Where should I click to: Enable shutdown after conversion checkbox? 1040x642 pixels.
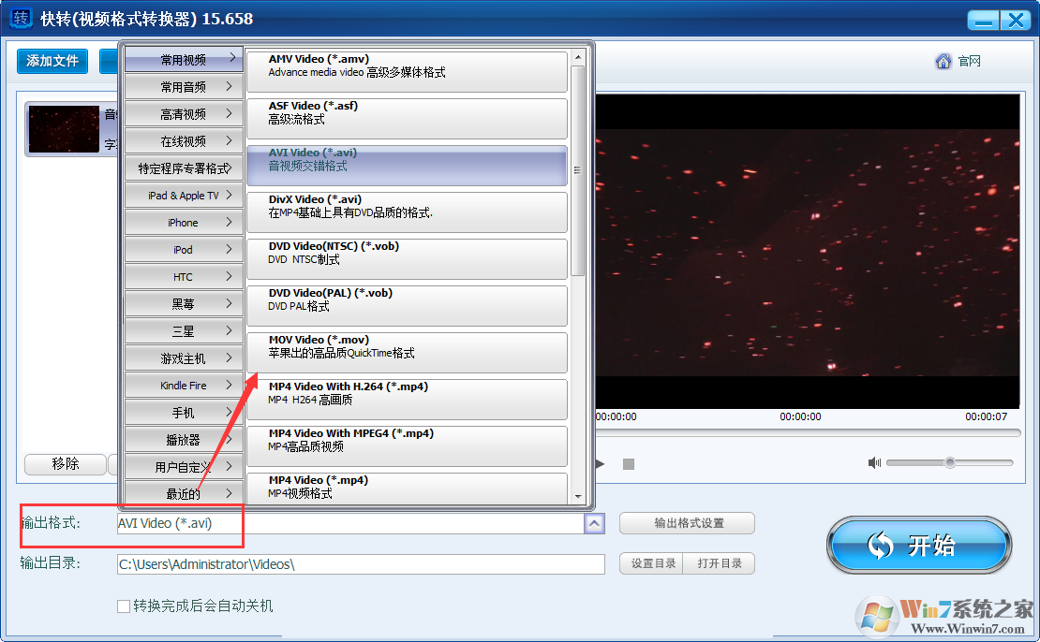point(123,606)
